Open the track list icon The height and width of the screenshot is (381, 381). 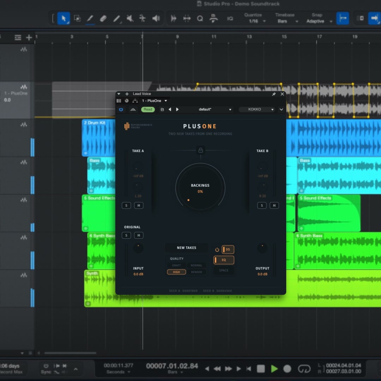[18, 37]
